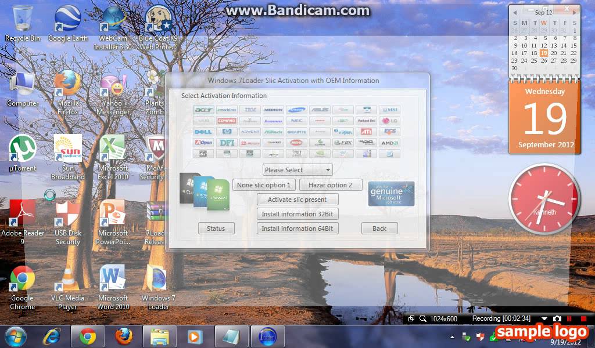Go Back in the loader dialog
The width and height of the screenshot is (595, 348).
(x=379, y=229)
